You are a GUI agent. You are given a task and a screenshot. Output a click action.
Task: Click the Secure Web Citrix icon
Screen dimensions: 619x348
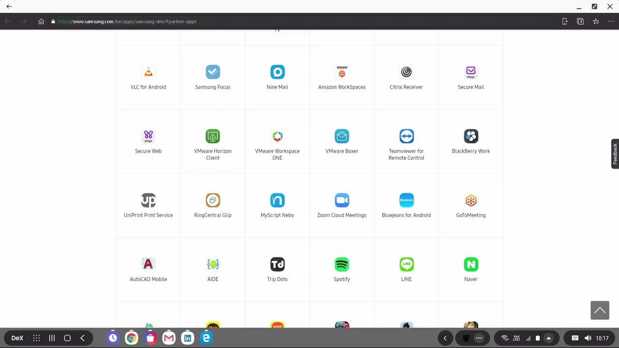pos(148,136)
